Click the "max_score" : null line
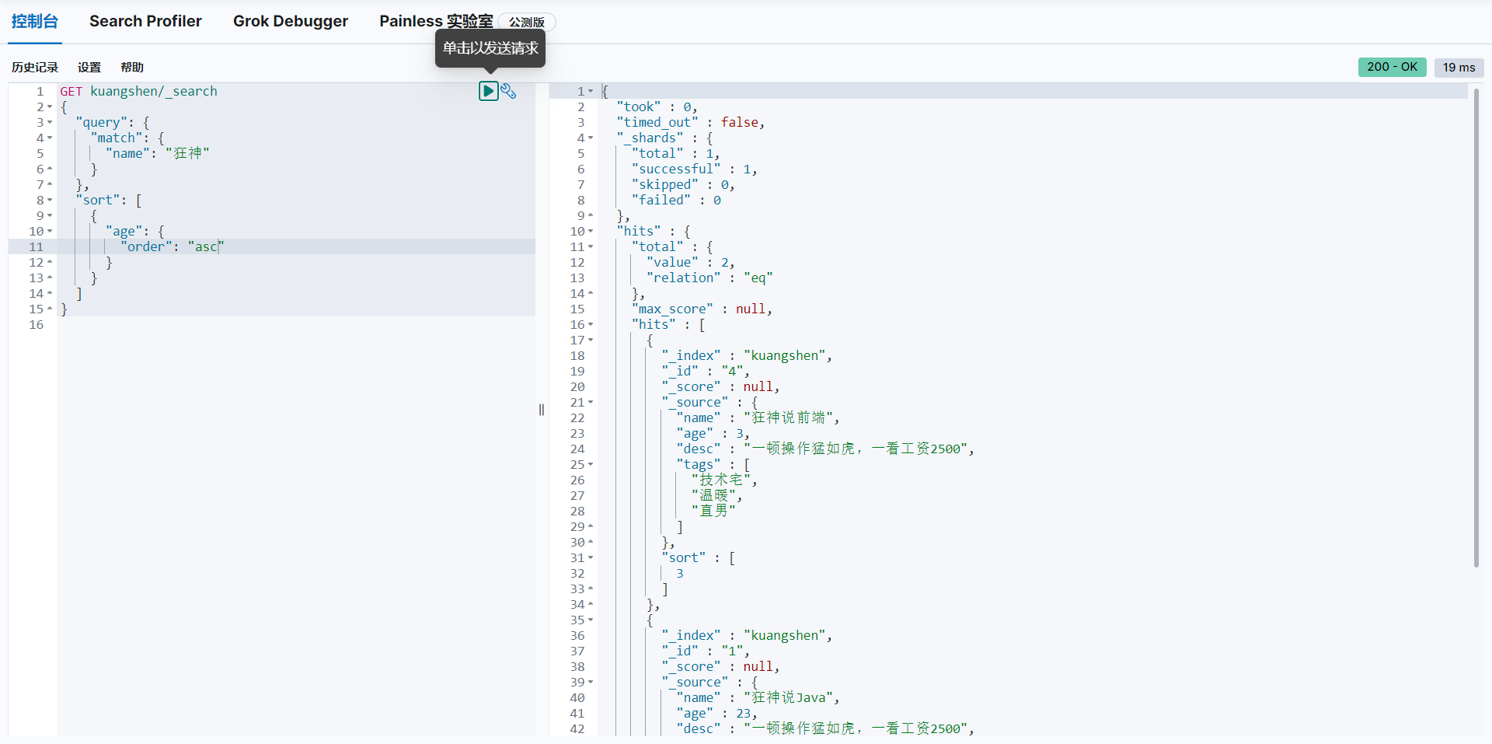Image resolution: width=1492 pixels, height=744 pixels. 702,309
